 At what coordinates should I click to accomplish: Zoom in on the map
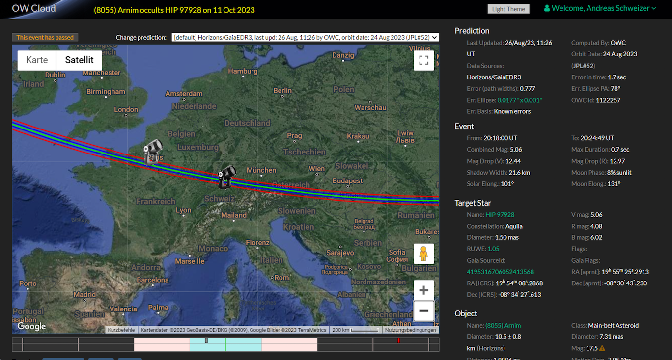[423, 290]
